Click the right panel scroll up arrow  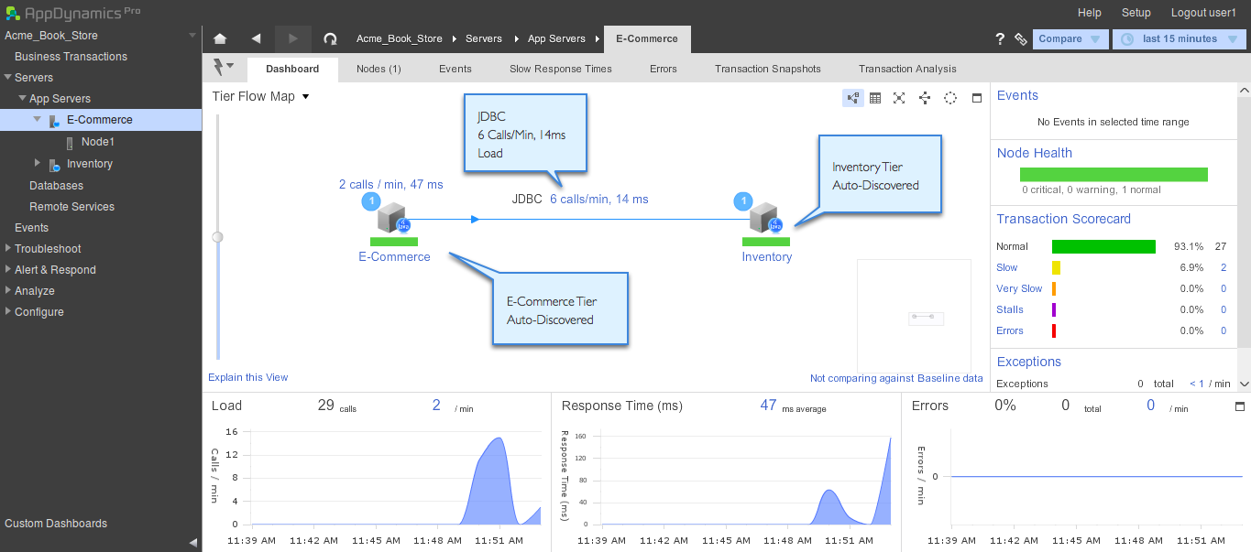pyautogui.click(x=1244, y=91)
